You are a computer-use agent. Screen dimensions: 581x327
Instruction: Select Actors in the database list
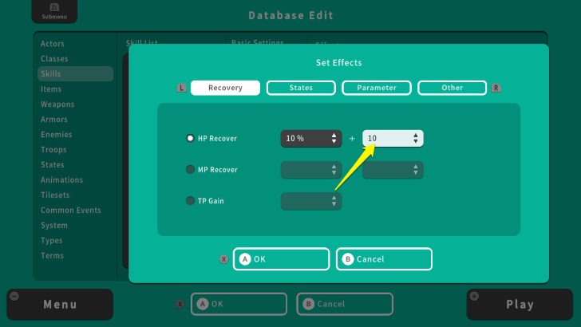tap(53, 44)
